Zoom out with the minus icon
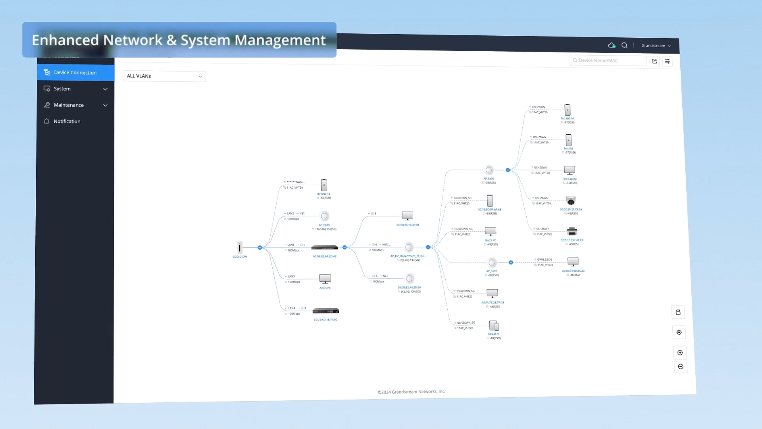Image resolution: width=762 pixels, height=429 pixels. click(x=681, y=367)
